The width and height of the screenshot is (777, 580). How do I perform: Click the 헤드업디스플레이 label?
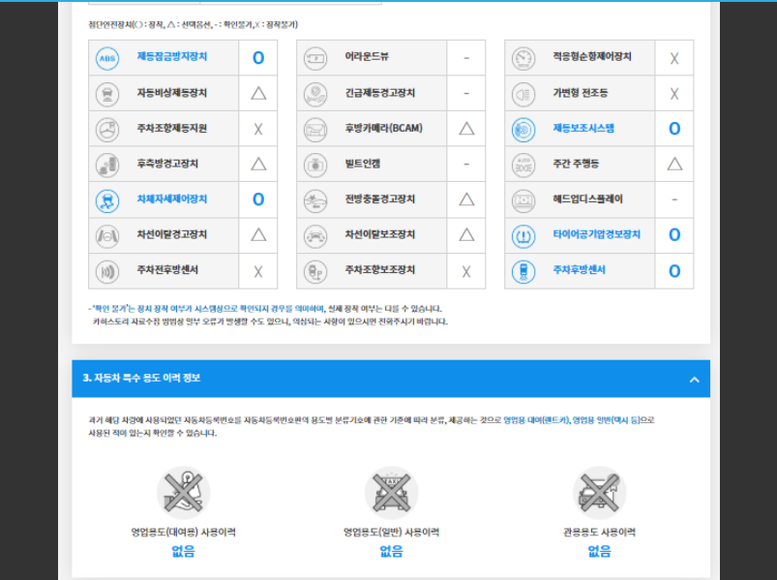587,198
